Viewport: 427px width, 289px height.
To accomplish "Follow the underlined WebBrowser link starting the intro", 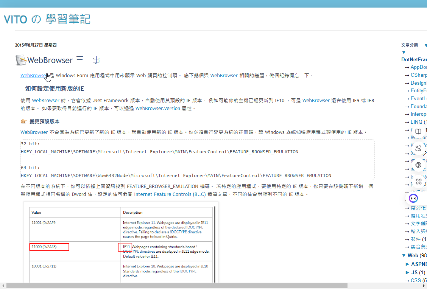I will [x=33, y=75].
